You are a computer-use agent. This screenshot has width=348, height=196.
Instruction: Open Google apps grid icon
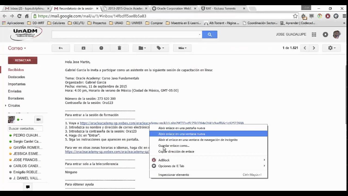click(x=314, y=35)
